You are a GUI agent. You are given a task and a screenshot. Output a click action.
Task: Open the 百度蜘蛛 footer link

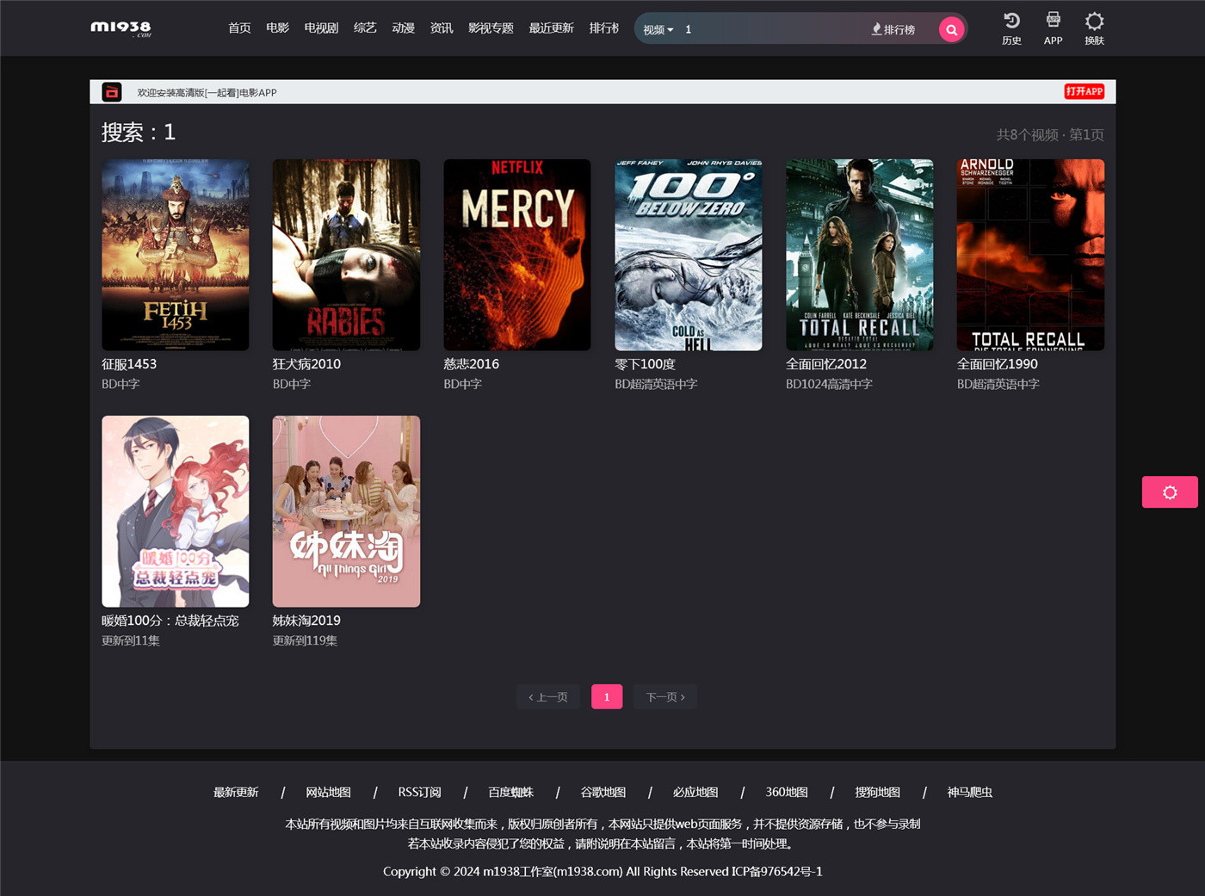coord(510,792)
